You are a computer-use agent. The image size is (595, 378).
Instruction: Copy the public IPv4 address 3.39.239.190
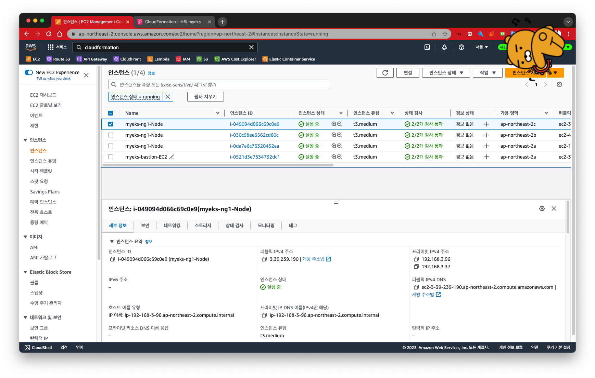point(264,259)
